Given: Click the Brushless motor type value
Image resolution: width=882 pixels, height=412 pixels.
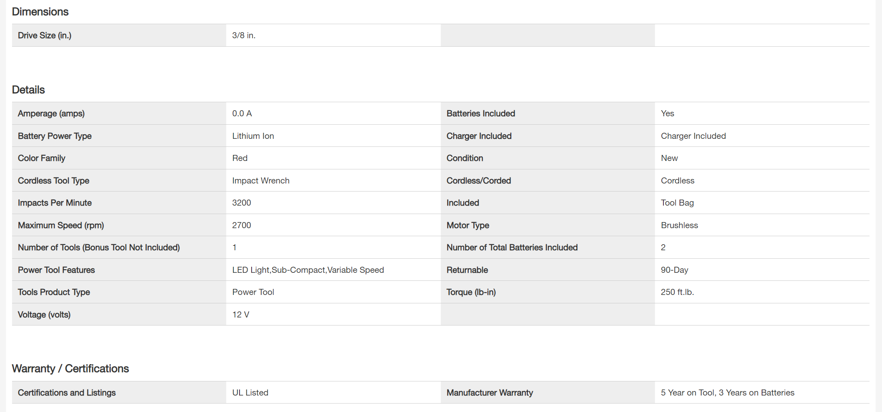Looking at the screenshot, I should tap(679, 225).
